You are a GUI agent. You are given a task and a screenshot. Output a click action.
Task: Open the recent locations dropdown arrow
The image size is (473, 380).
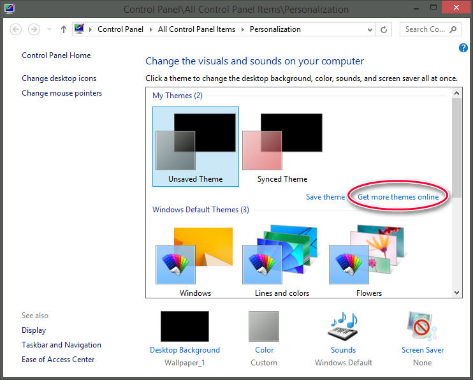(x=49, y=29)
